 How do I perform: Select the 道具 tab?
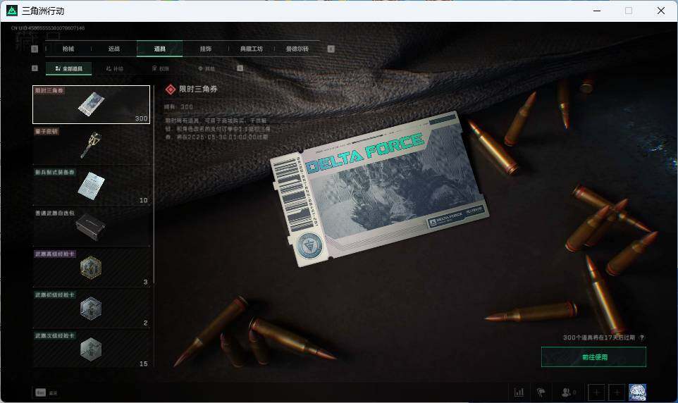tap(159, 49)
